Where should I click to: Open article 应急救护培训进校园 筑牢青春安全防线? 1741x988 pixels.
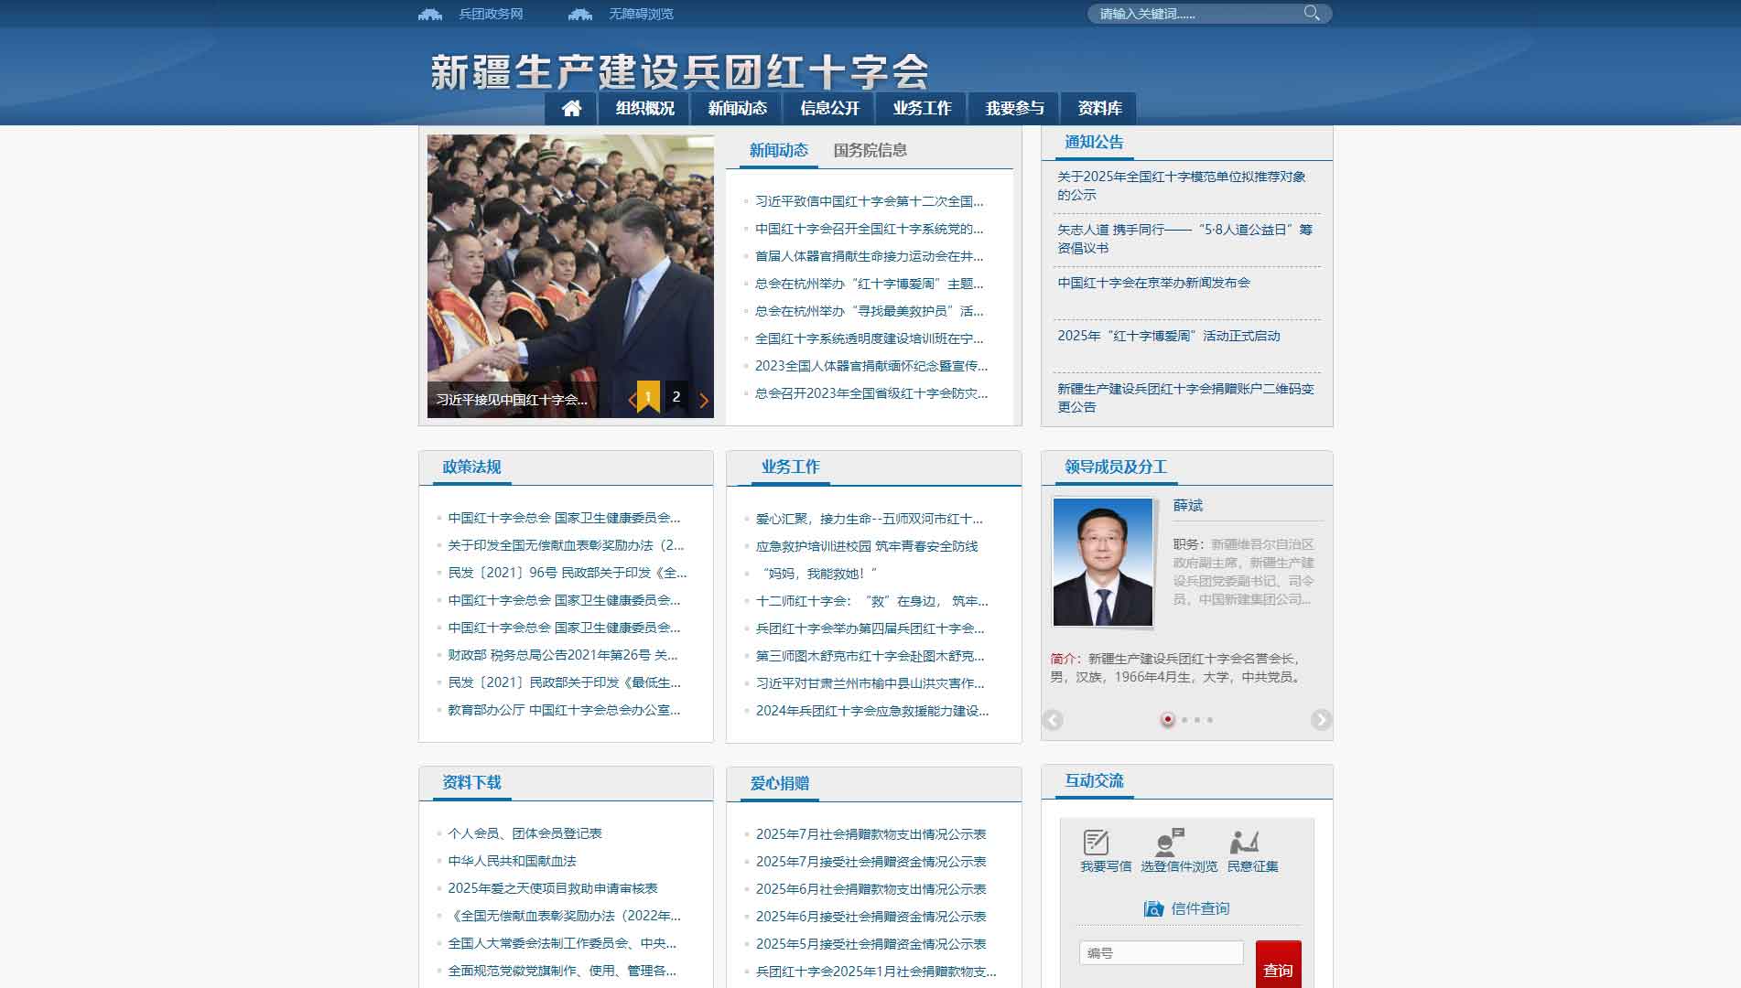click(867, 546)
